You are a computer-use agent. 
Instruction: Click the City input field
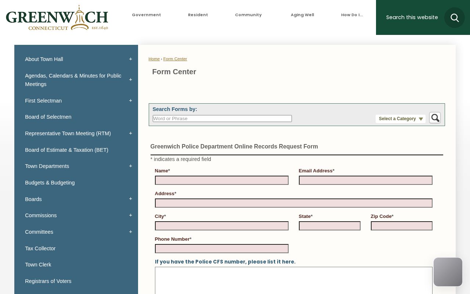click(221, 226)
